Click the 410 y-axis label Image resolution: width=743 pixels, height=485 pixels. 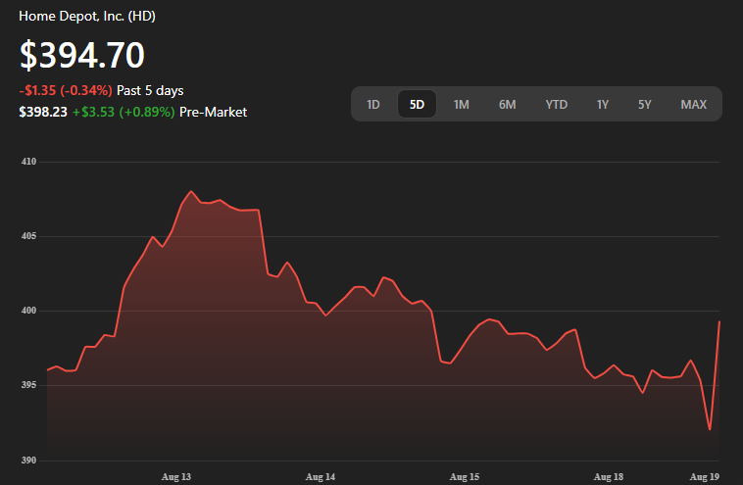click(28, 162)
